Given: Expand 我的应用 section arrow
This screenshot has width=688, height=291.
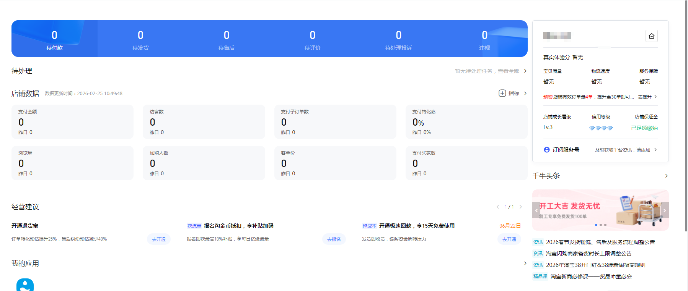Looking at the screenshot, I should (525, 264).
